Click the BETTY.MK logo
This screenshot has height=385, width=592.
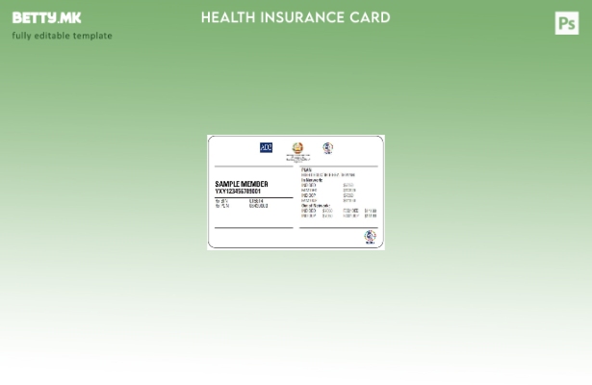coord(46,17)
